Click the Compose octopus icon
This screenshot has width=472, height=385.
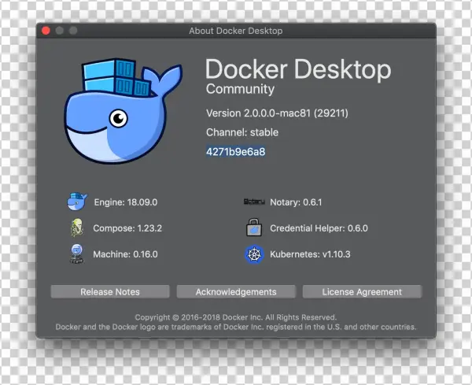77,228
